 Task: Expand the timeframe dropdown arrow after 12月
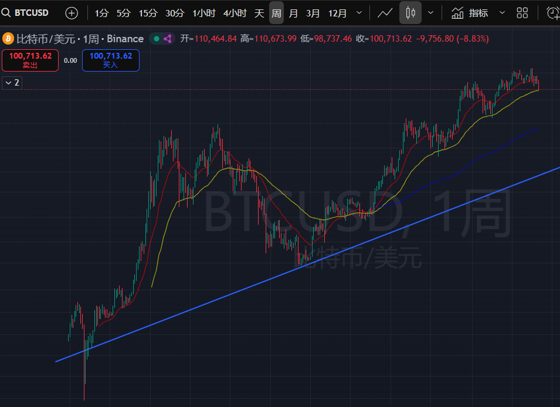[359, 13]
